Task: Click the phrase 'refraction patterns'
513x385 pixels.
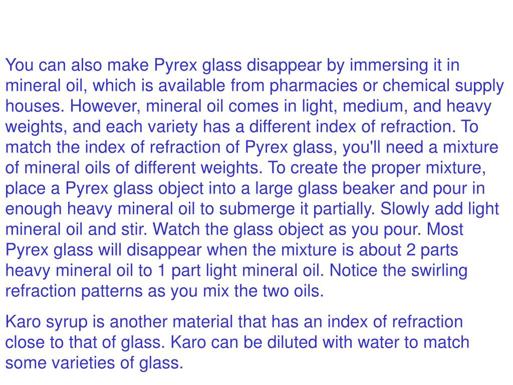Action: (74, 292)
